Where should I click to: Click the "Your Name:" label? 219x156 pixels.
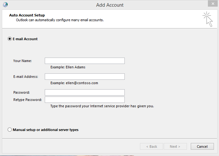click(x=23, y=61)
